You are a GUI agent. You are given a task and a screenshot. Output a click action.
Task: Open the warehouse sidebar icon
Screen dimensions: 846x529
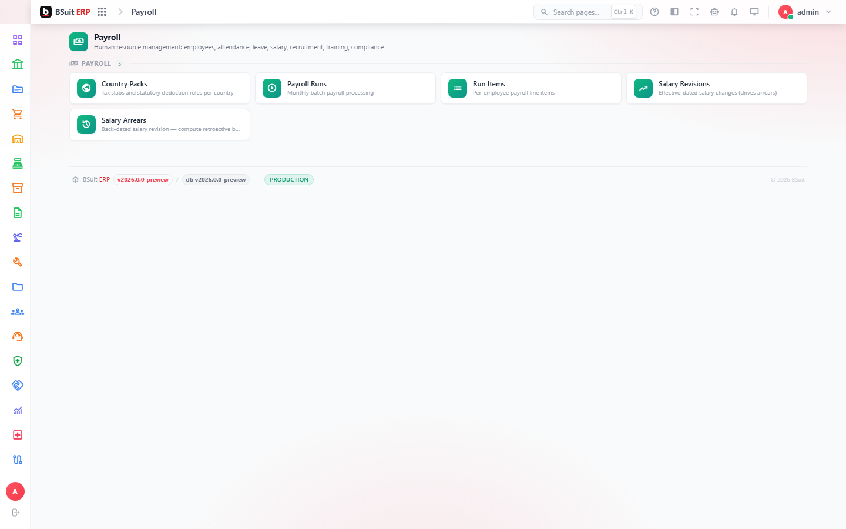(x=18, y=139)
